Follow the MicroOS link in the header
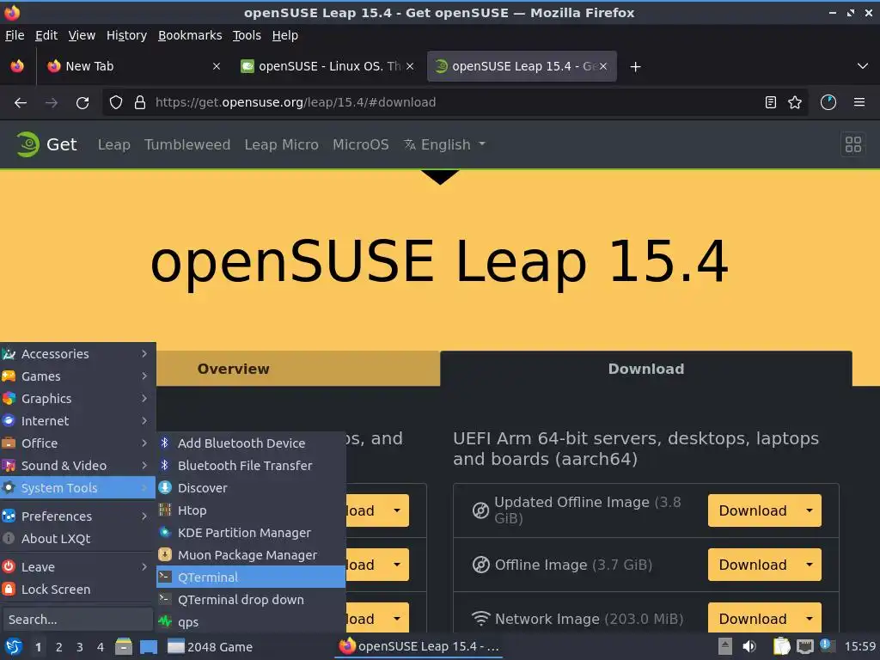 [360, 144]
